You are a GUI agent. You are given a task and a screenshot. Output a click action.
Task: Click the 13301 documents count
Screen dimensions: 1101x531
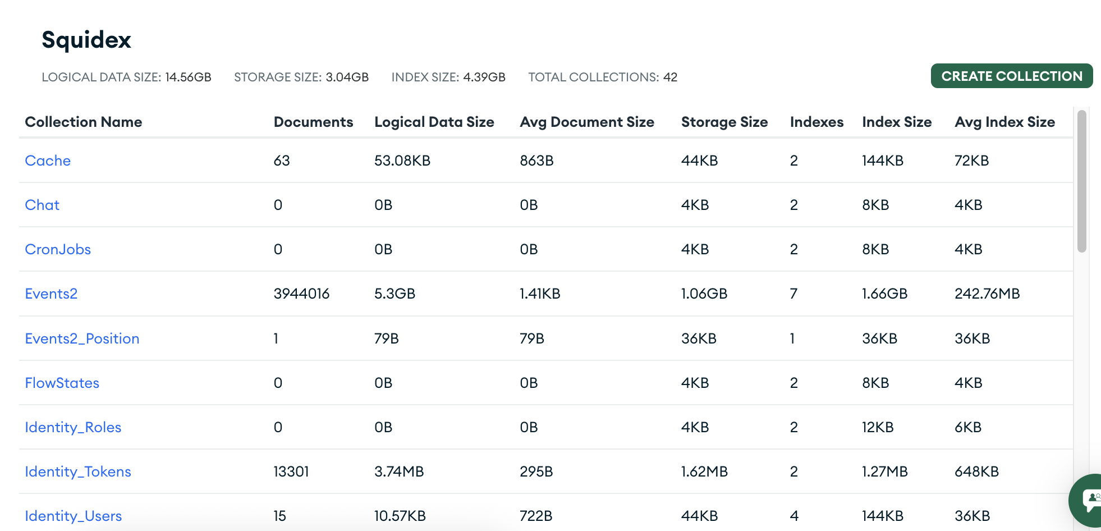[x=291, y=472]
